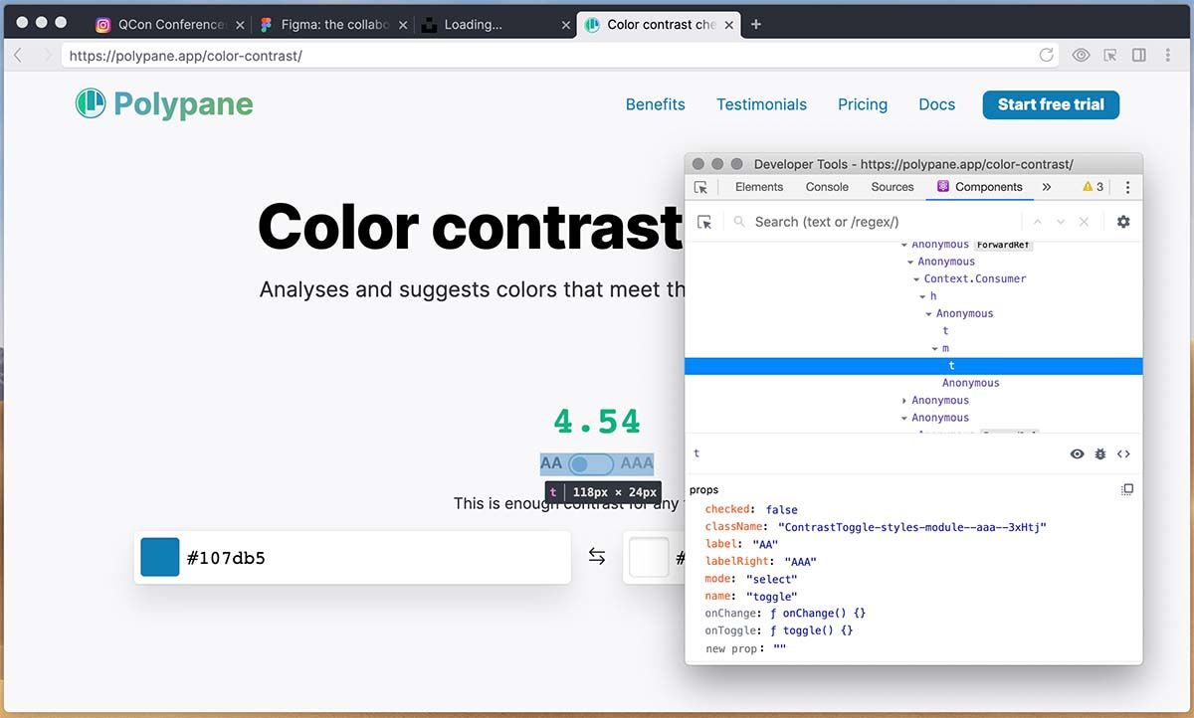Open the browser three-dot menu
Image resolution: width=1194 pixels, height=718 pixels.
(x=1168, y=56)
